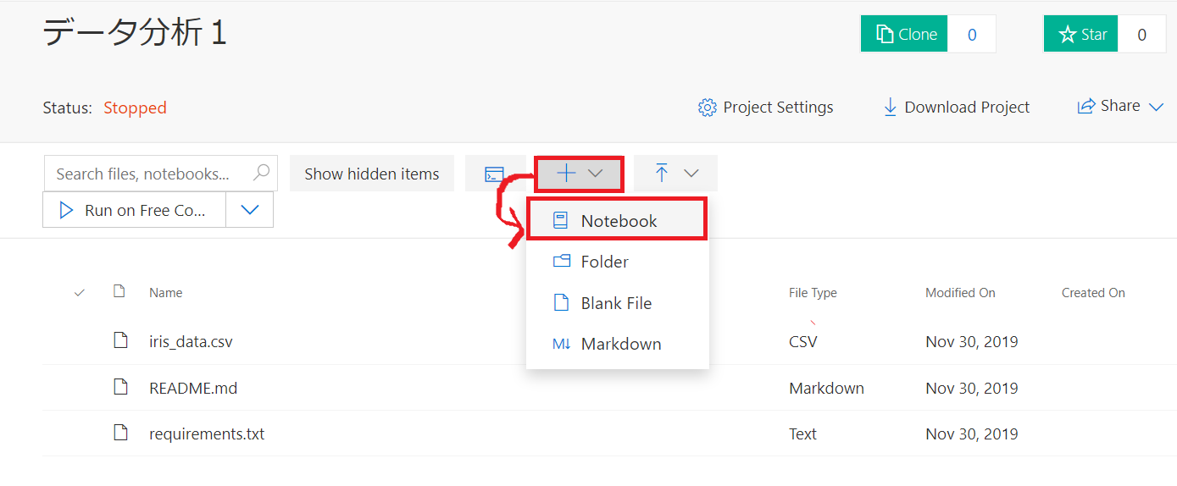Screen dimensions: 1177x486
Task: Click the README.md file icon
Action: point(121,387)
